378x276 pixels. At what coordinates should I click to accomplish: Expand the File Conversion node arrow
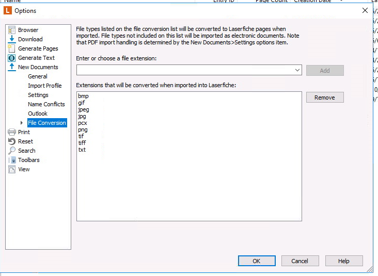point(22,123)
